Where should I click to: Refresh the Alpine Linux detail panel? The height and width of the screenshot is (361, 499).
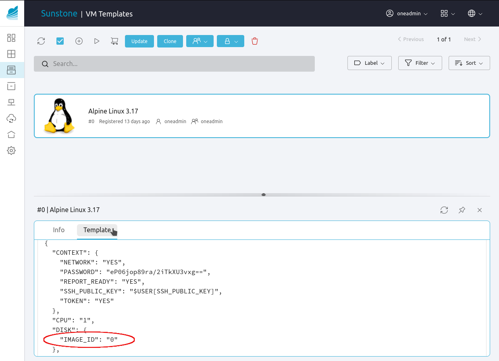444,210
